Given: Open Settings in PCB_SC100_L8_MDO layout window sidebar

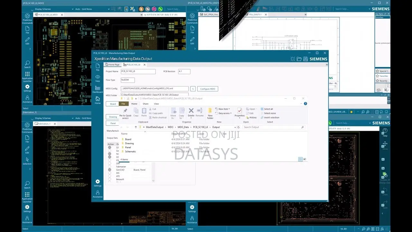Looking at the screenshot, I should pyautogui.click(x=27, y=88).
